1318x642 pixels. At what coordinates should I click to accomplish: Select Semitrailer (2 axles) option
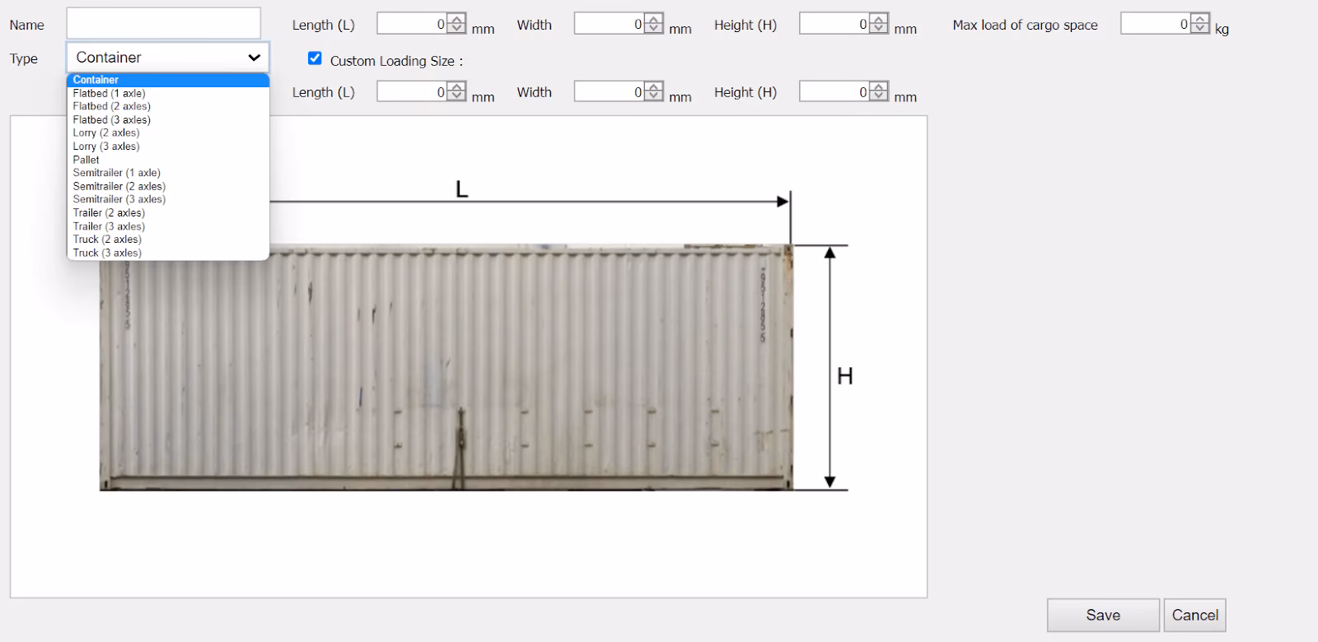tap(119, 186)
